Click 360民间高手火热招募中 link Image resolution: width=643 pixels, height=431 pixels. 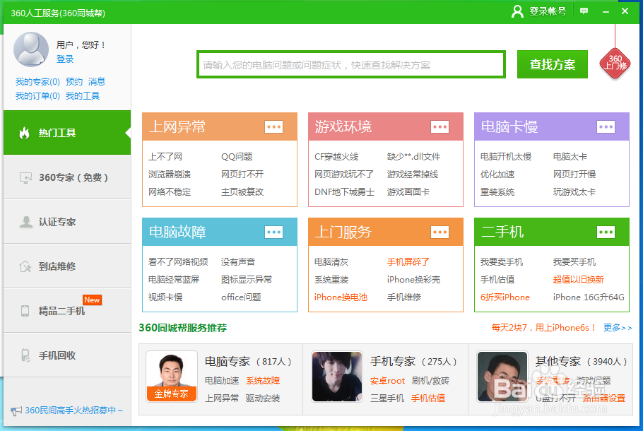coord(73,410)
